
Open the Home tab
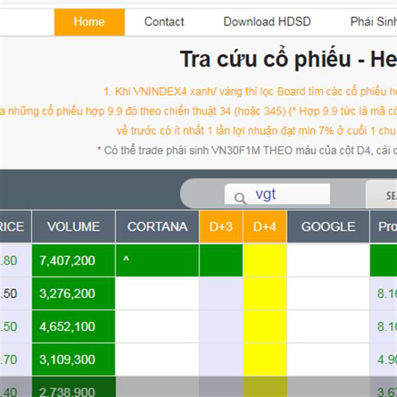point(89,22)
